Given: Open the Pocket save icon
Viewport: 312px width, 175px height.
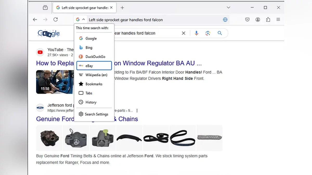Looking at the screenshot, I should click(x=248, y=19).
